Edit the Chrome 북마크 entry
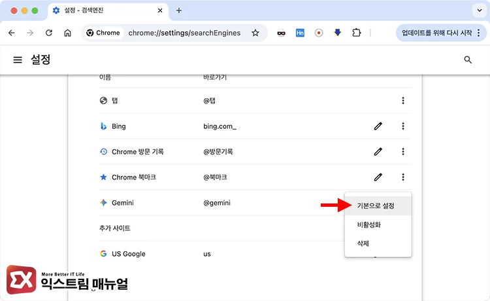This screenshot has width=490, height=301. pos(378,177)
